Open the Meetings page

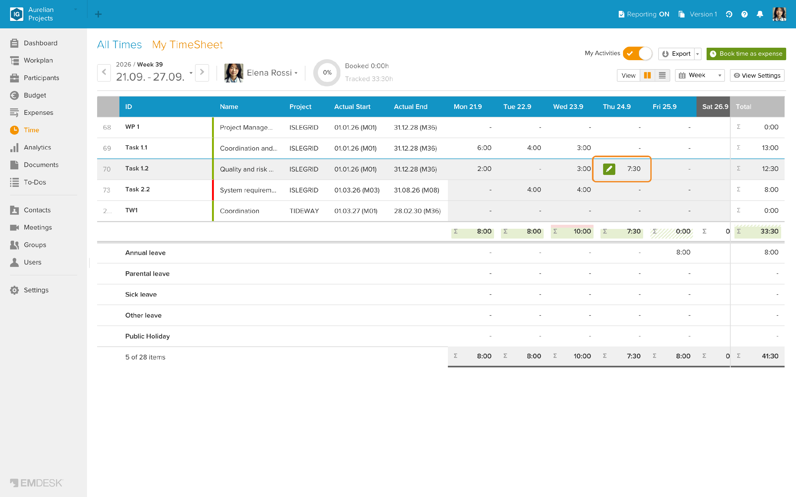click(31, 227)
